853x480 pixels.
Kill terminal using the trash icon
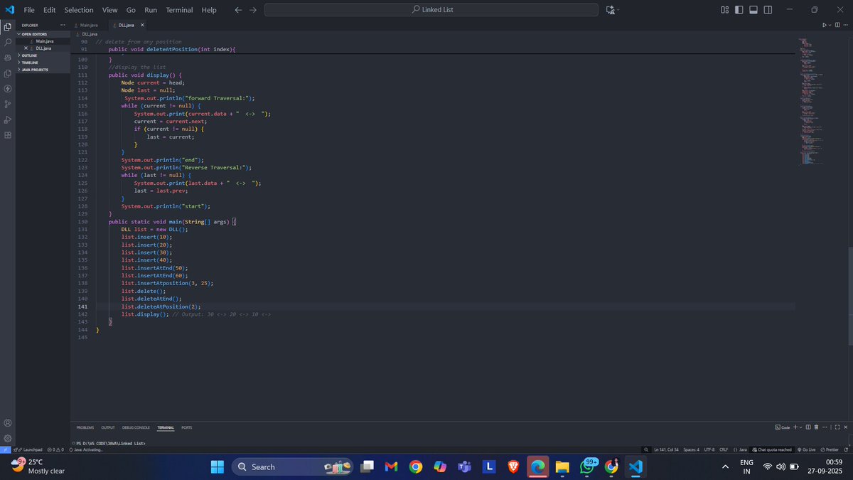click(817, 427)
